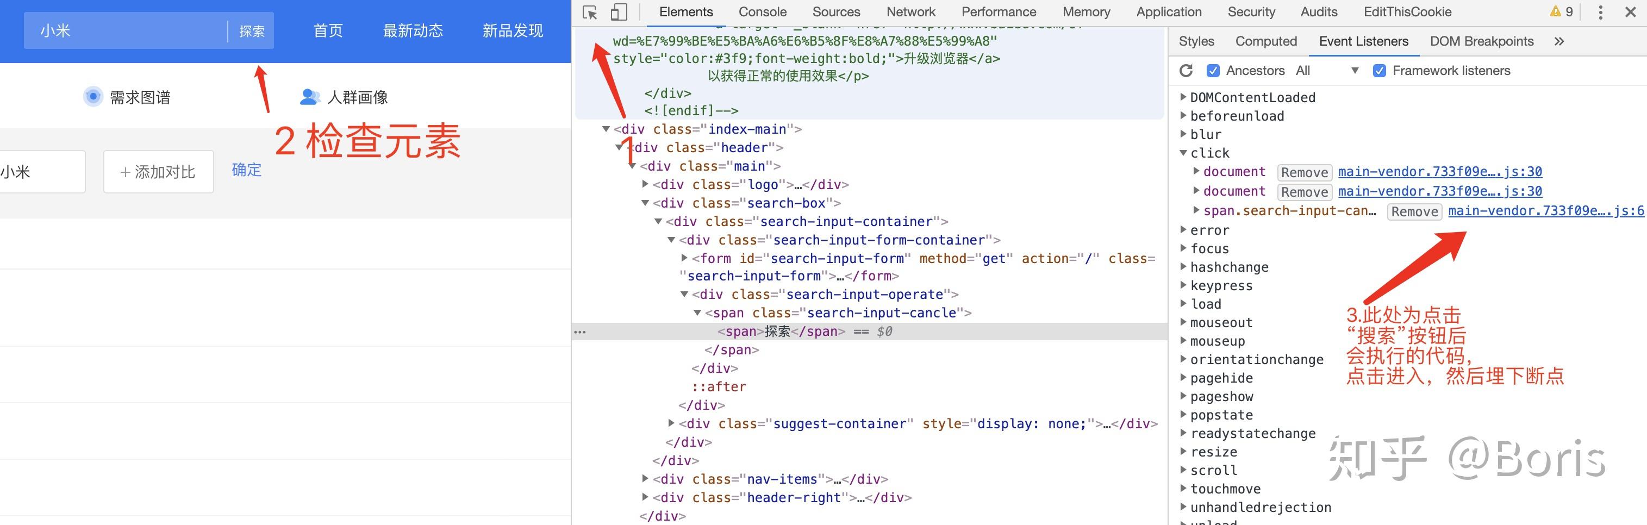Screen dimensions: 1647x525
Task: Expand the DOMContentLoaded listener
Action: (1183, 97)
